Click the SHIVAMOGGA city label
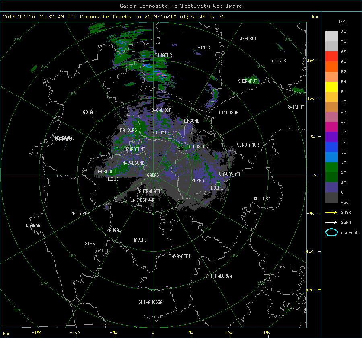This screenshot has height=338, width=362. coord(150,302)
